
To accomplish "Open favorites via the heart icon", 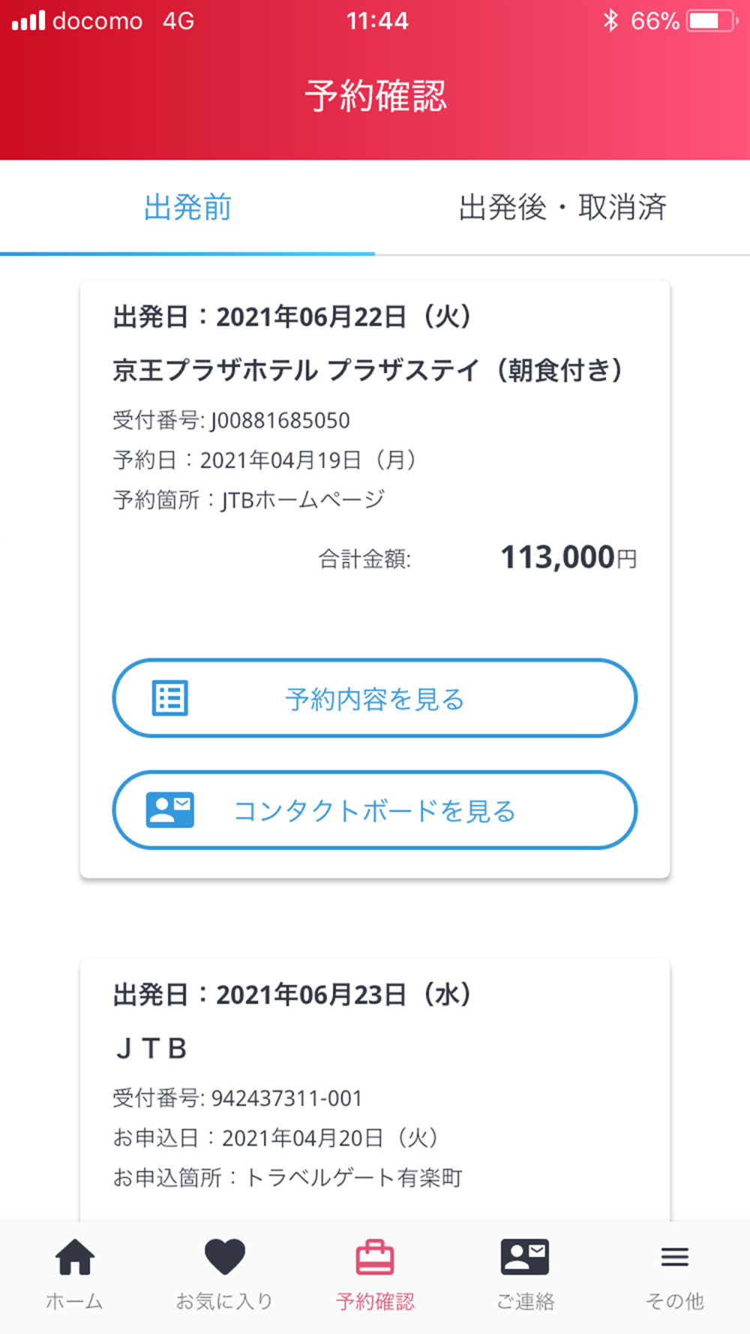I will [225, 1257].
